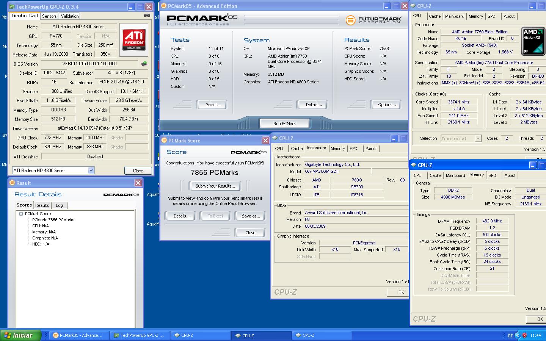Select the 'HDD: N/A' tree row
The image size is (546, 341).
coord(41,244)
